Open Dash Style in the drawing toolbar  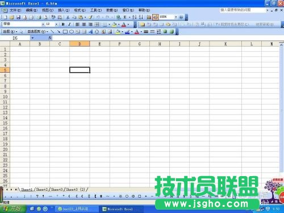(x=152, y=32)
